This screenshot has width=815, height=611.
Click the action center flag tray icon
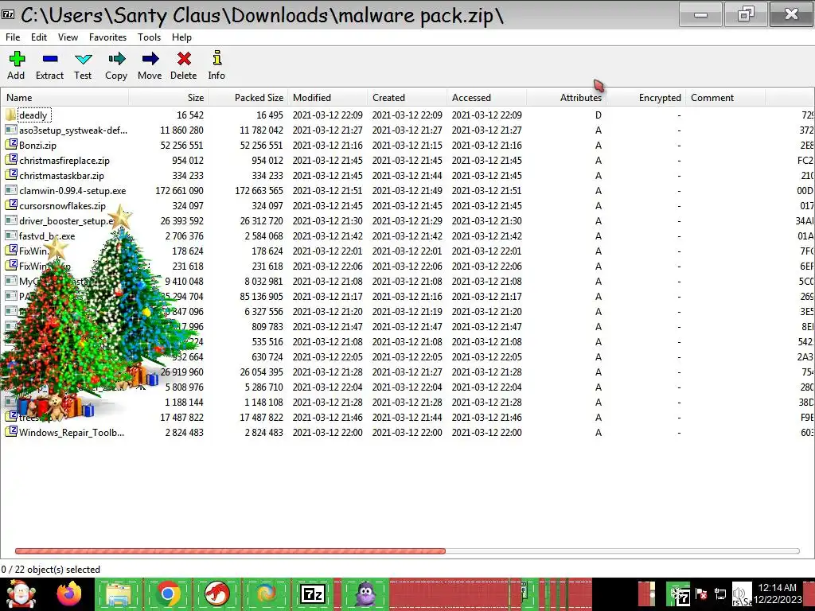point(700,593)
